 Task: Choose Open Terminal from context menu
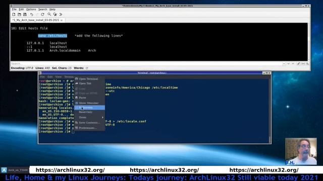[90, 79]
